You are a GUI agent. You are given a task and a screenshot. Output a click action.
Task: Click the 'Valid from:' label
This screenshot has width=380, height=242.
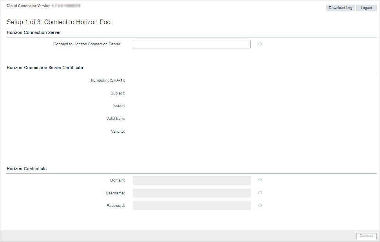(x=116, y=119)
